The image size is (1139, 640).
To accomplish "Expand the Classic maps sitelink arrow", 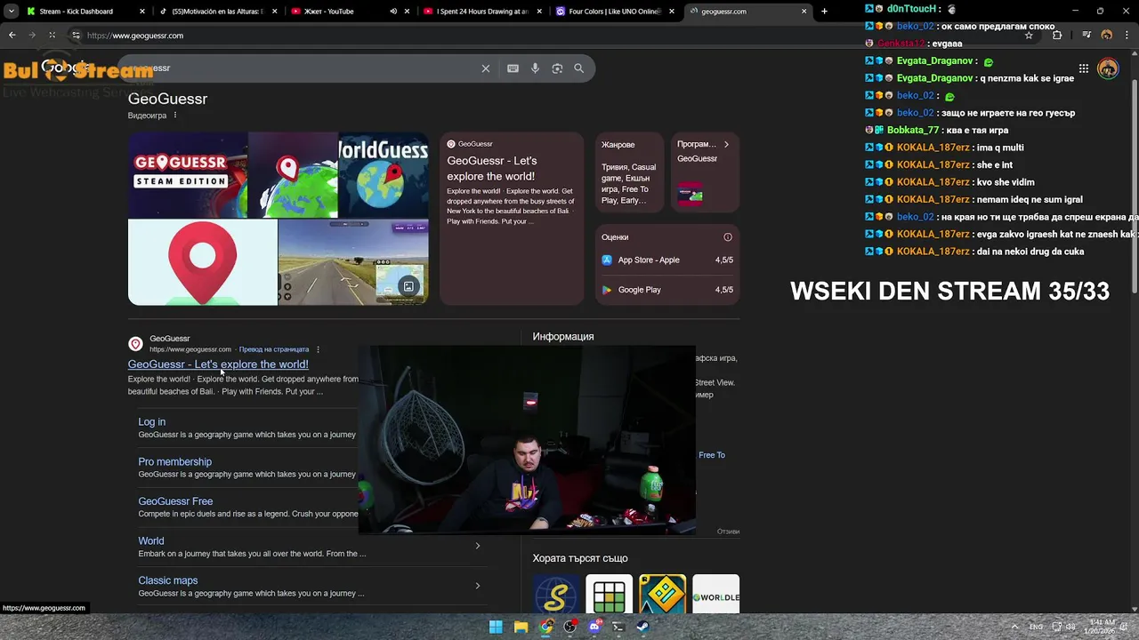I will [x=477, y=586].
